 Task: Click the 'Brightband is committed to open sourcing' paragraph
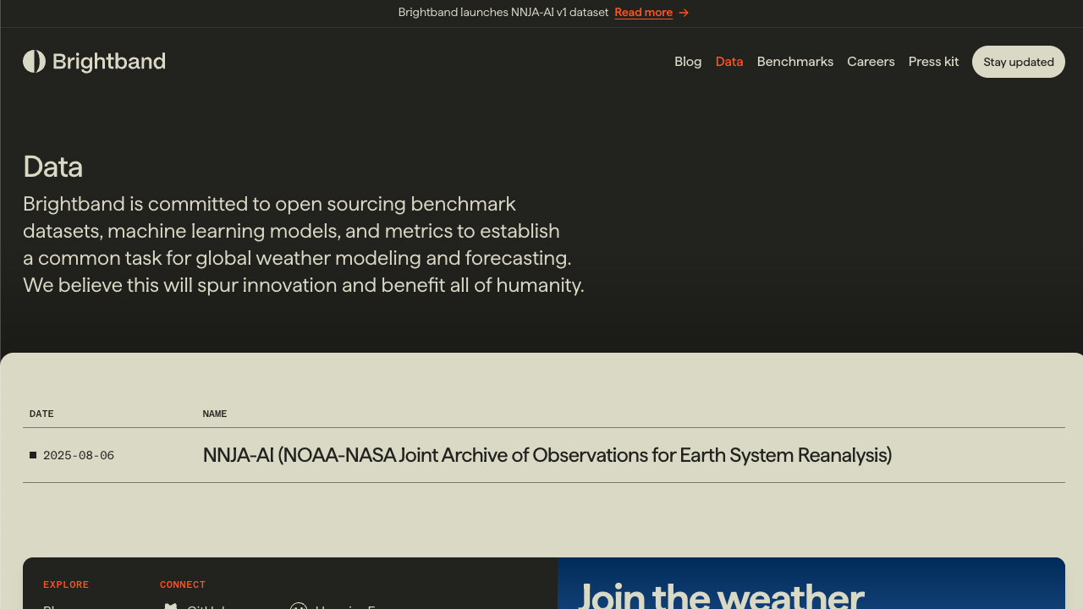click(304, 244)
